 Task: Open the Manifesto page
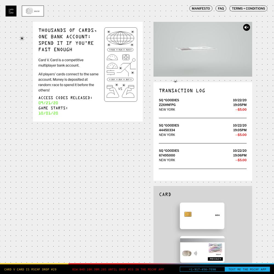[x=201, y=8]
